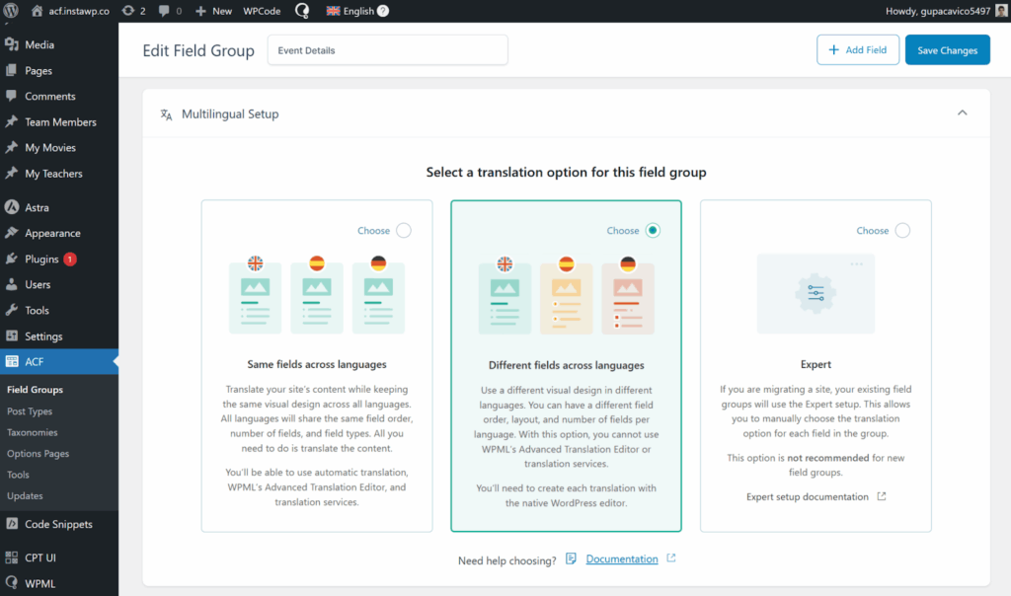The image size is (1011, 596).
Task: Select the Expert translation option
Action: pyautogui.click(x=901, y=230)
